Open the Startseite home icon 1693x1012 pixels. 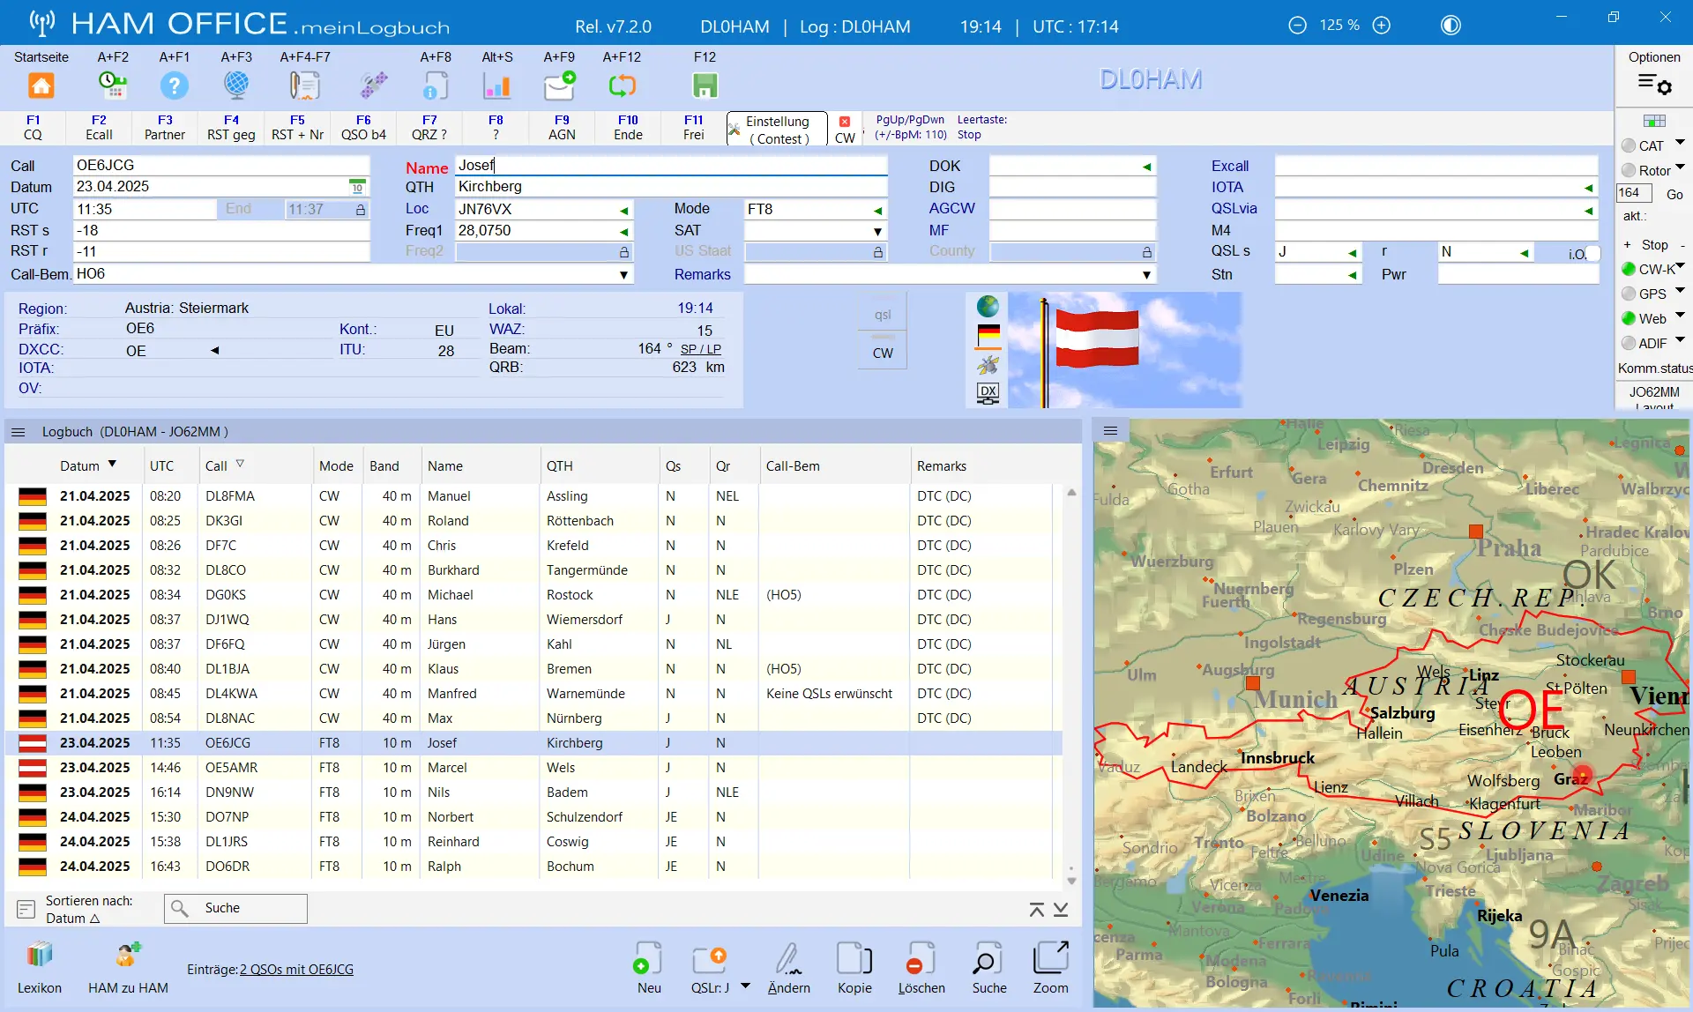coord(41,86)
